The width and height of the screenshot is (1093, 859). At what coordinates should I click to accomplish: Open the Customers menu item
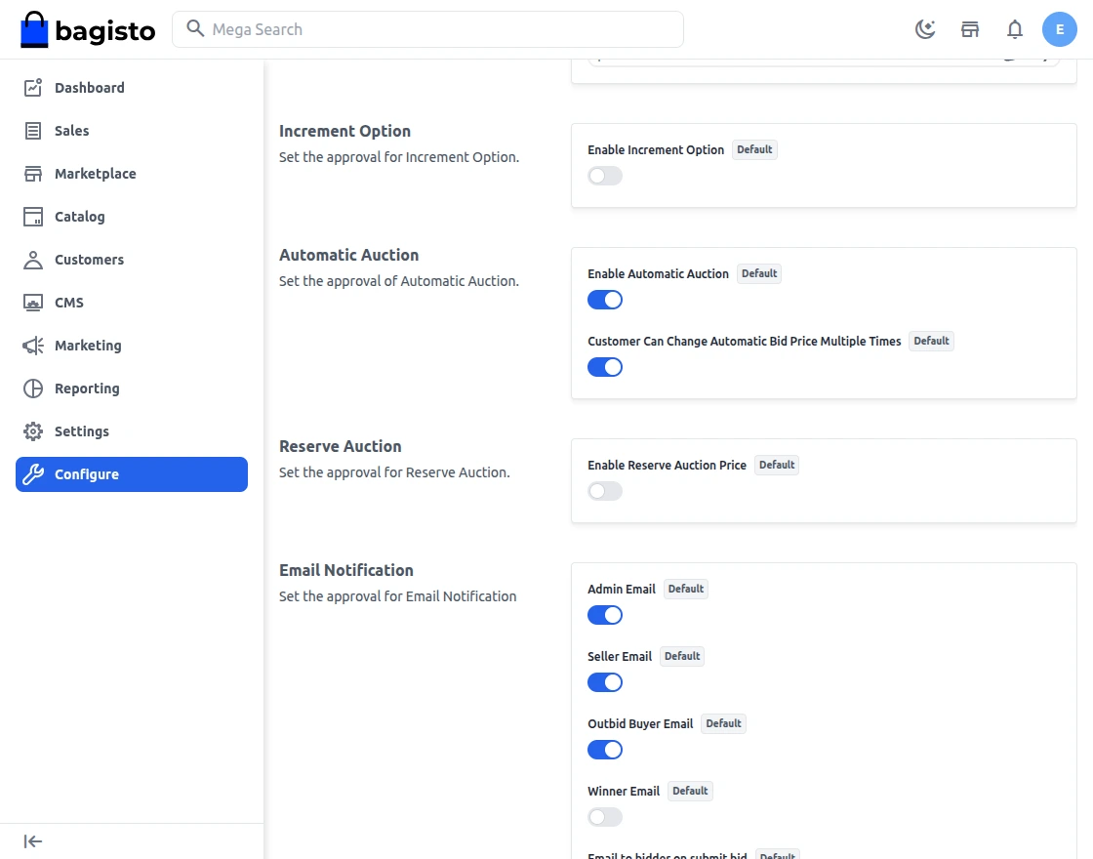[132, 260]
